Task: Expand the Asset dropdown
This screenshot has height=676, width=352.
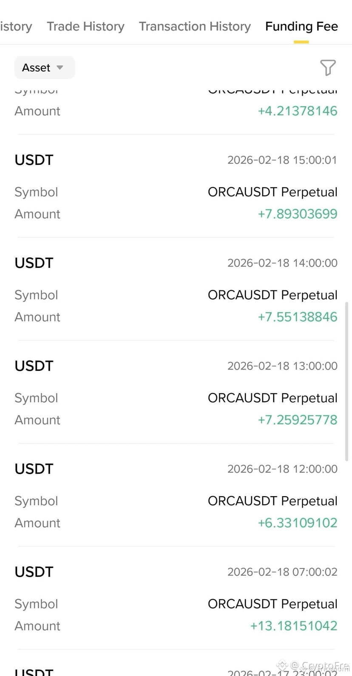Action: click(x=45, y=68)
